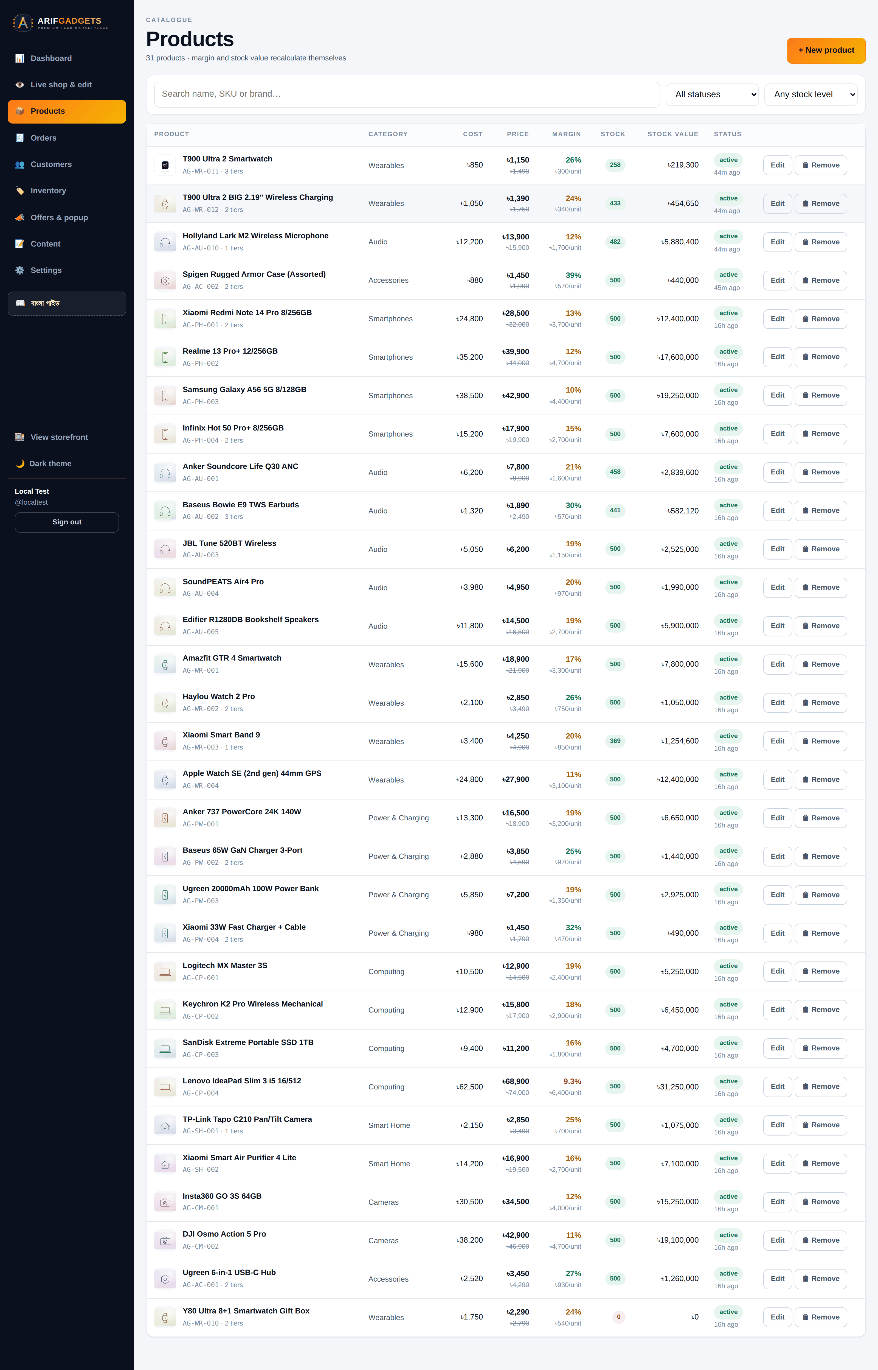Click the Margin column header
The image size is (878, 1370).
click(566, 135)
